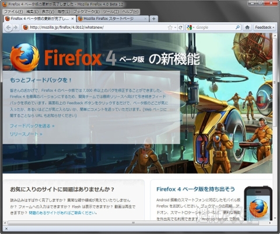
Task: Click the もっとフィードバックを！ heading
Action: point(41,80)
